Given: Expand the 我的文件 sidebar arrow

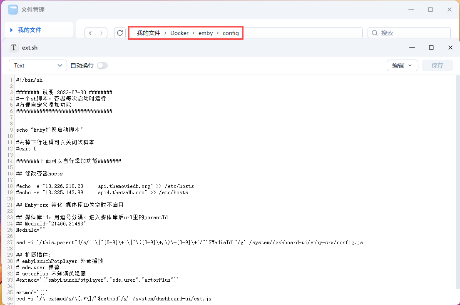Looking at the screenshot, I should [x=12, y=30].
